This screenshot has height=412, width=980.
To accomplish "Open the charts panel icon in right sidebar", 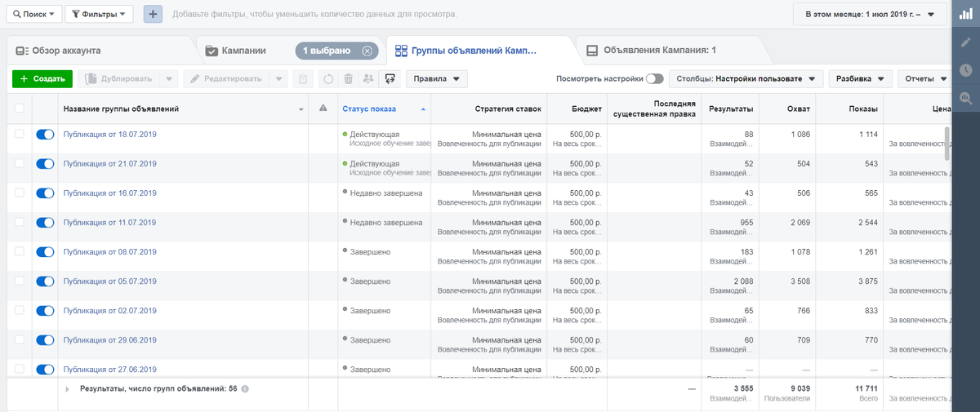I will (x=965, y=14).
